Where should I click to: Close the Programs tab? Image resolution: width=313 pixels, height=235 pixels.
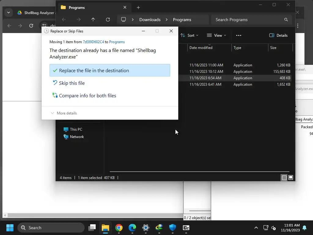coord(125,7)
